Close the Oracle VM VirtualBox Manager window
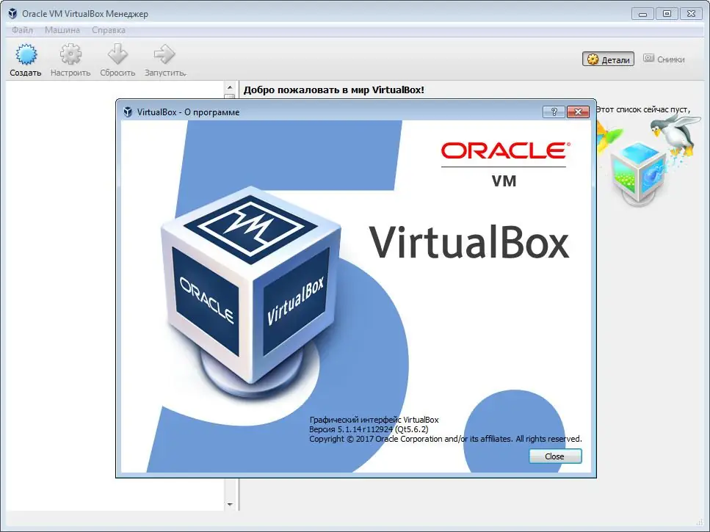 tap(691, 13)
